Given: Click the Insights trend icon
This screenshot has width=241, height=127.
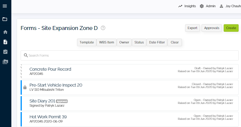Looking at the screenshot, I should pos(180,6).
